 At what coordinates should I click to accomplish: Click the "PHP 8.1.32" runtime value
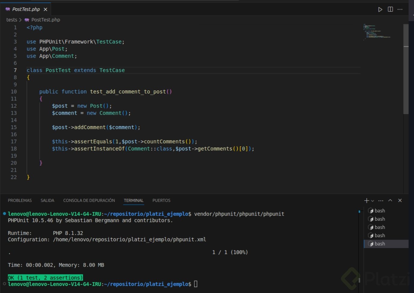click(68, 233)
